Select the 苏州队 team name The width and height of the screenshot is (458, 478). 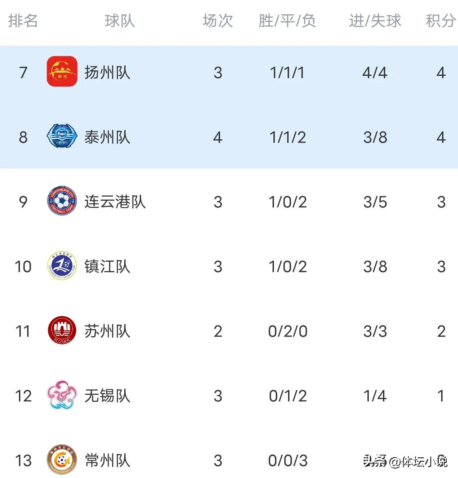pos(107,331)
